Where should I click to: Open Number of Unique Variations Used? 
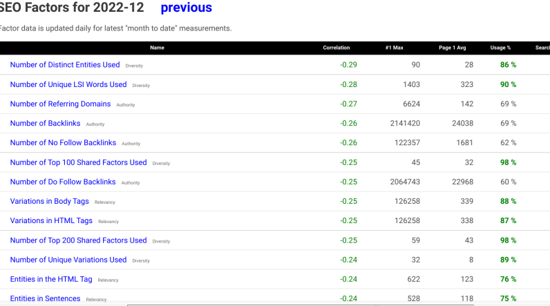point(68,260)
